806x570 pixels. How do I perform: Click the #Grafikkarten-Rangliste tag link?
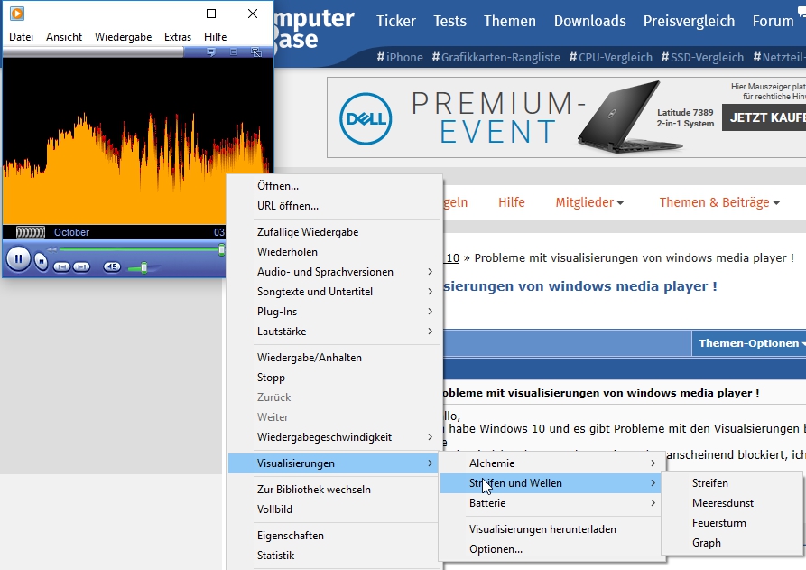(x=496, y=57)
